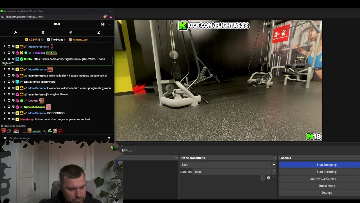
Task: Insert the AFK stream quick emote
Action: click(x=49, y=131)
